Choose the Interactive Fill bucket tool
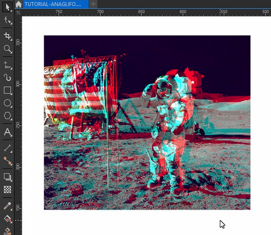271x235 pixels. tap(7, 218)
